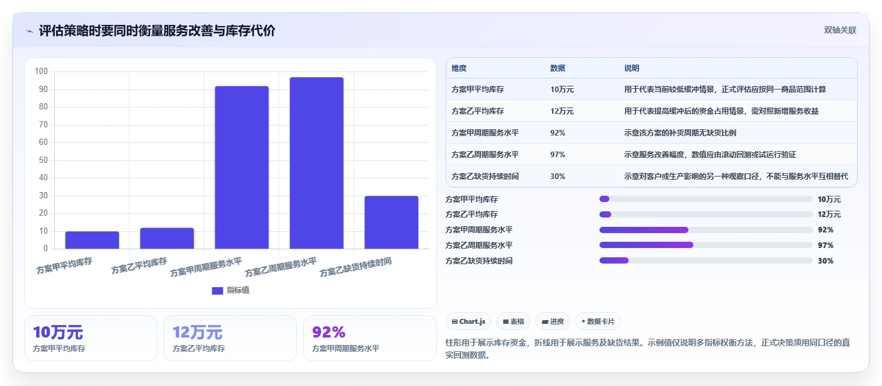
Task: Select the 进度 tag chip
Action: point(553,321)
